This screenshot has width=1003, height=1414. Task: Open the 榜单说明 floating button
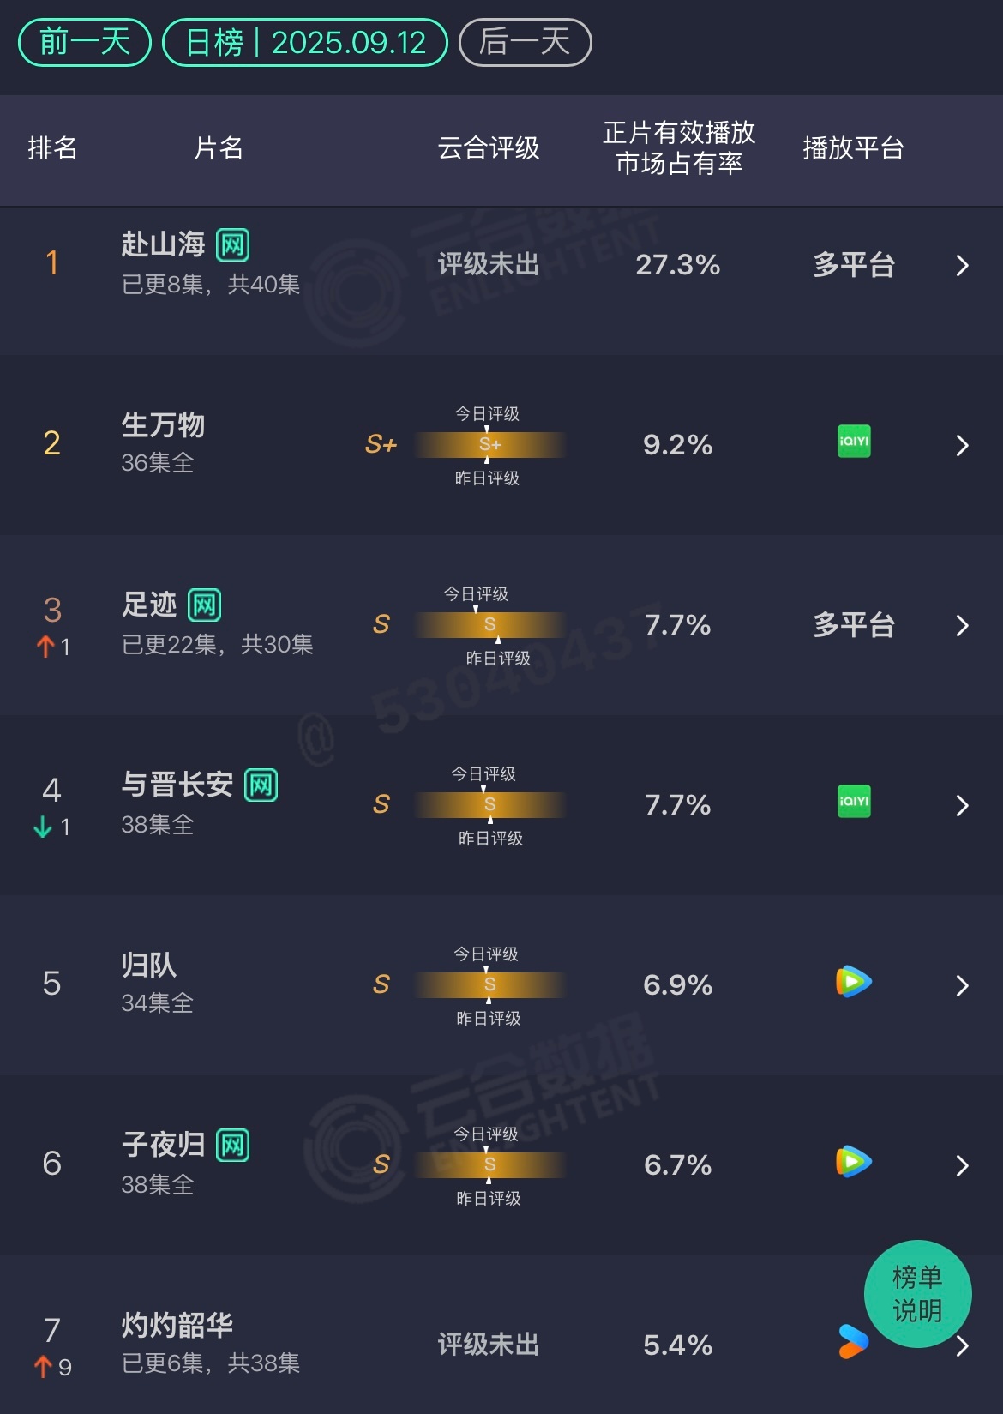pyautogui.click(x=917, y=1294)
